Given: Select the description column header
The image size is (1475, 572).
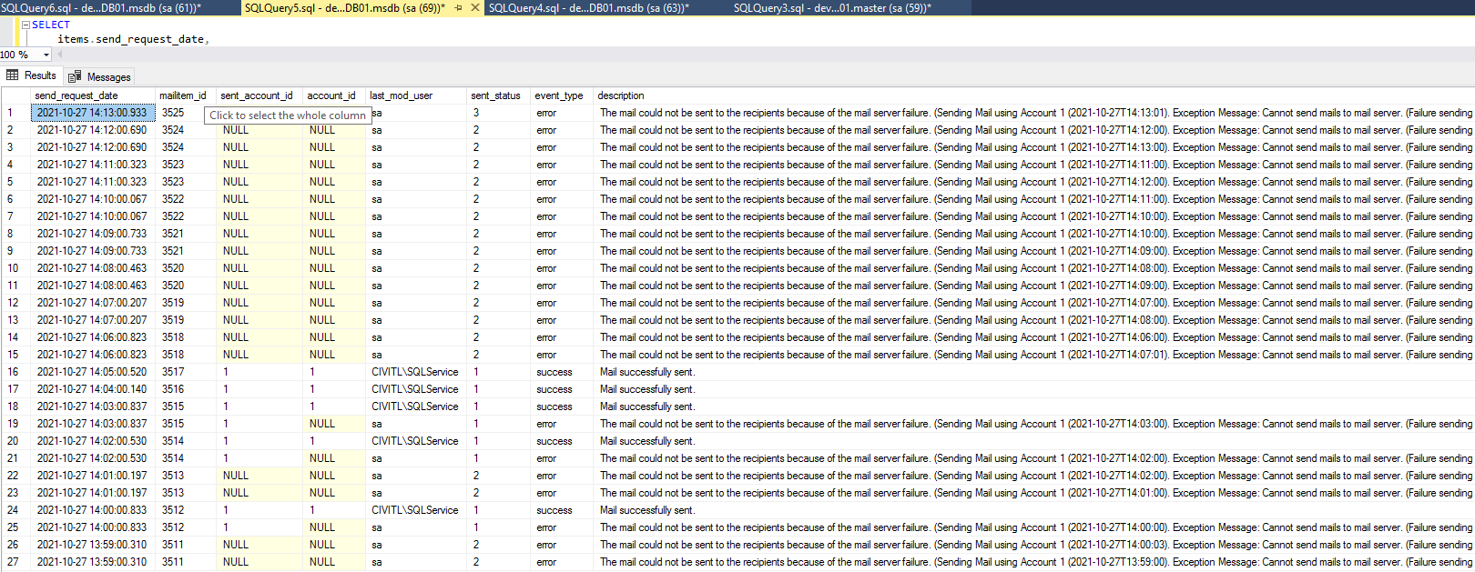Looking at the screenshot, I should pyautogui.click(x=1033, y=95).
